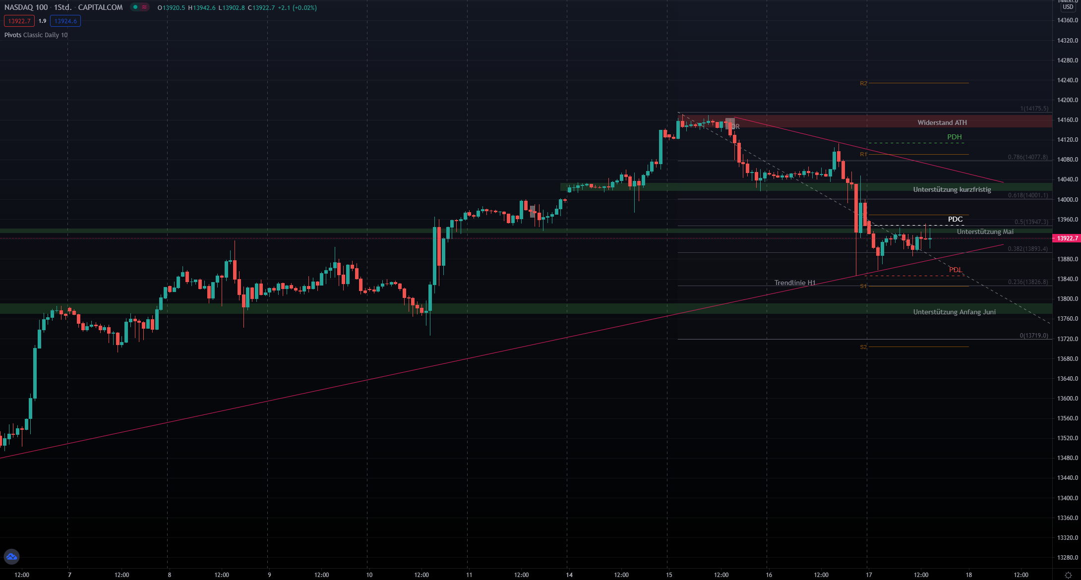The width and height of the screenshot is (1081, 580).
Task: Open the NASDAQ 100 symbol title
Action: tap(26, 7)
